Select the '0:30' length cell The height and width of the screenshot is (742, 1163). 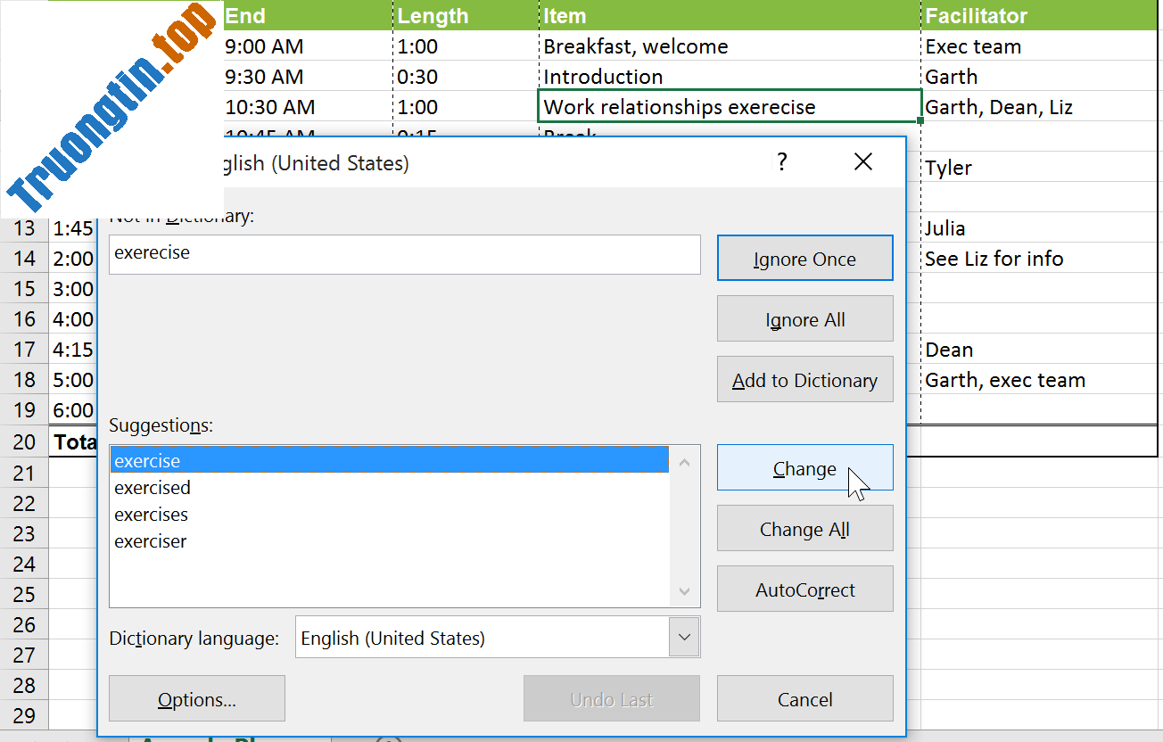click(x=466, y=77)
